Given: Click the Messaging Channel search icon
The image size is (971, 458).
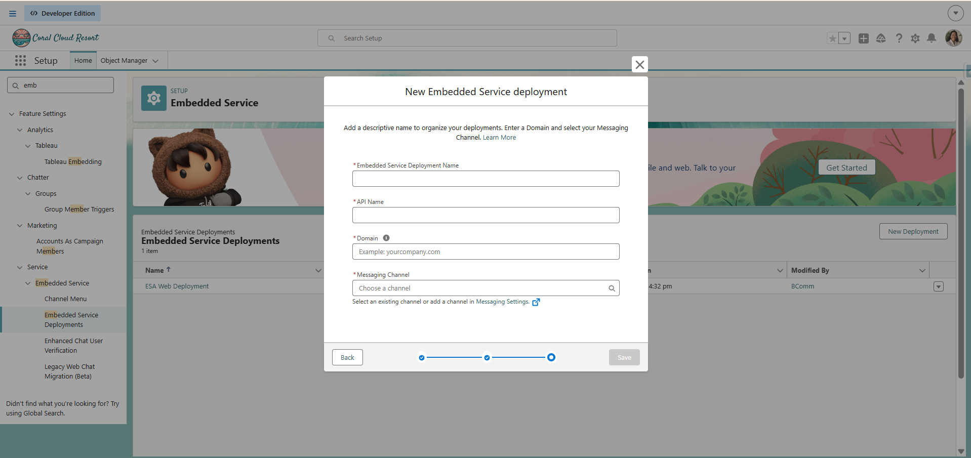Looking at the screenshot, I should (x=612, y=288).
